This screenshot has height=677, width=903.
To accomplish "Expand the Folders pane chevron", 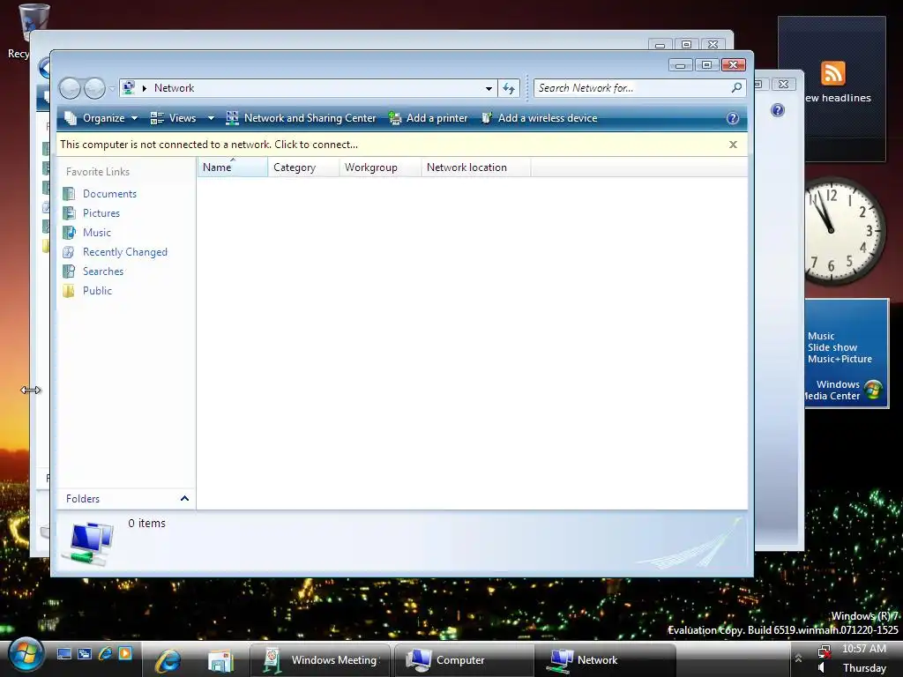I will point(184,499).
